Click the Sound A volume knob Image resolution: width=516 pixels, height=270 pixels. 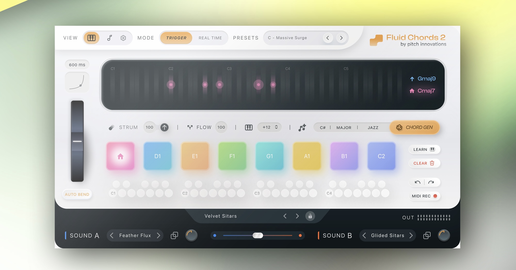191,235
